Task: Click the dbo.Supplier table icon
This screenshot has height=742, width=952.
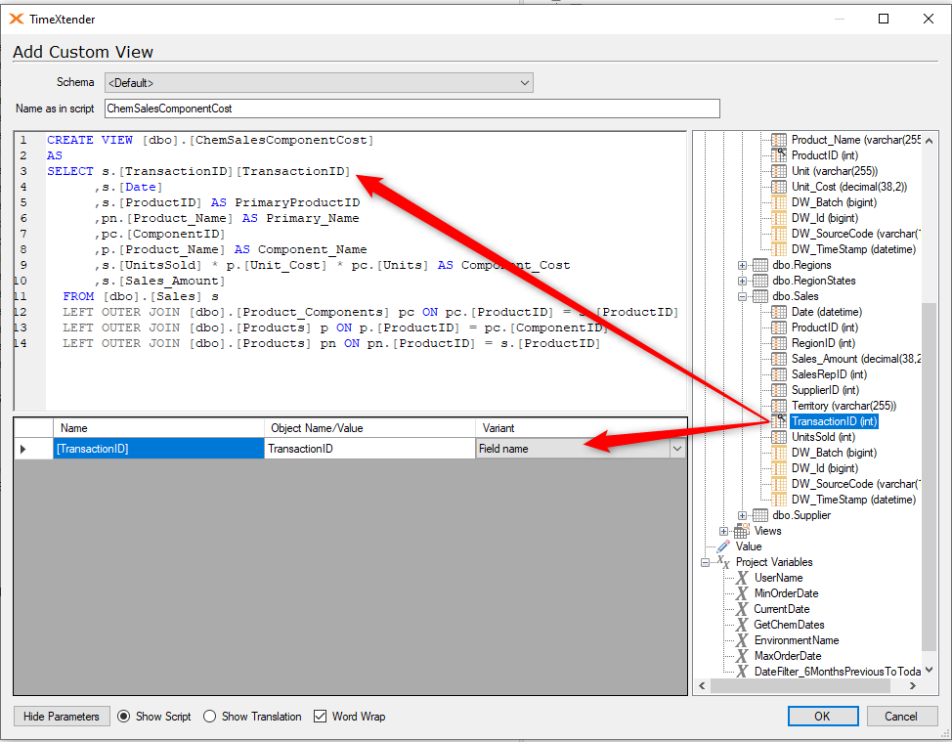Action: [x=760, y=515]
